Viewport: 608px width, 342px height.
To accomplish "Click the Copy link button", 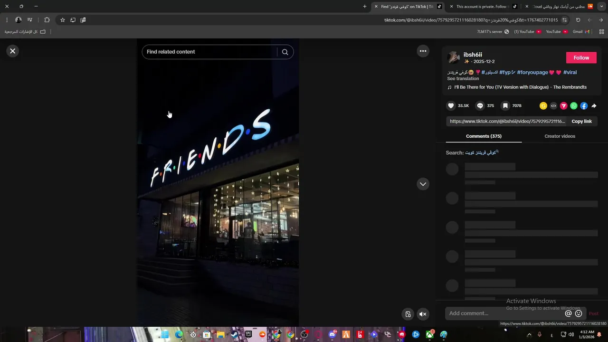I will [581, 121].
